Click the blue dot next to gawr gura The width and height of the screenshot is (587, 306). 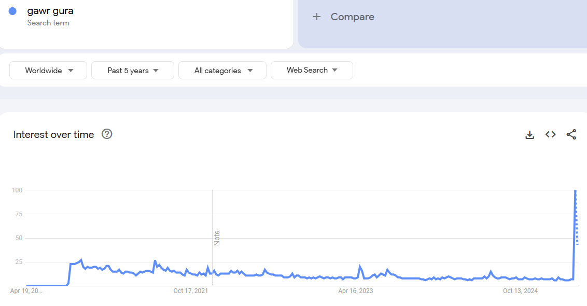tap(12, 11)
